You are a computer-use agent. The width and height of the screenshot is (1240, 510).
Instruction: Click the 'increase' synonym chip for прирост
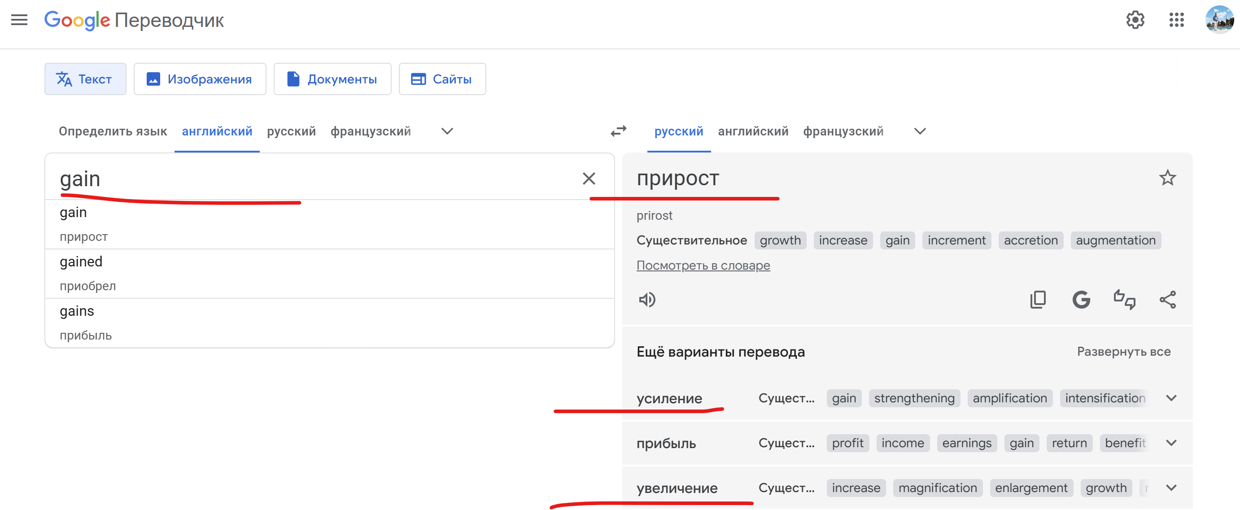(843, 240)
